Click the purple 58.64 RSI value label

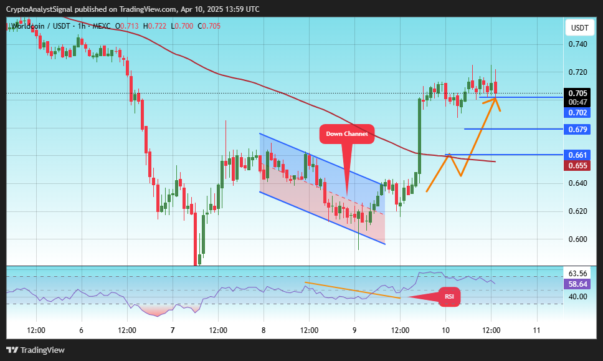[577, 284]
